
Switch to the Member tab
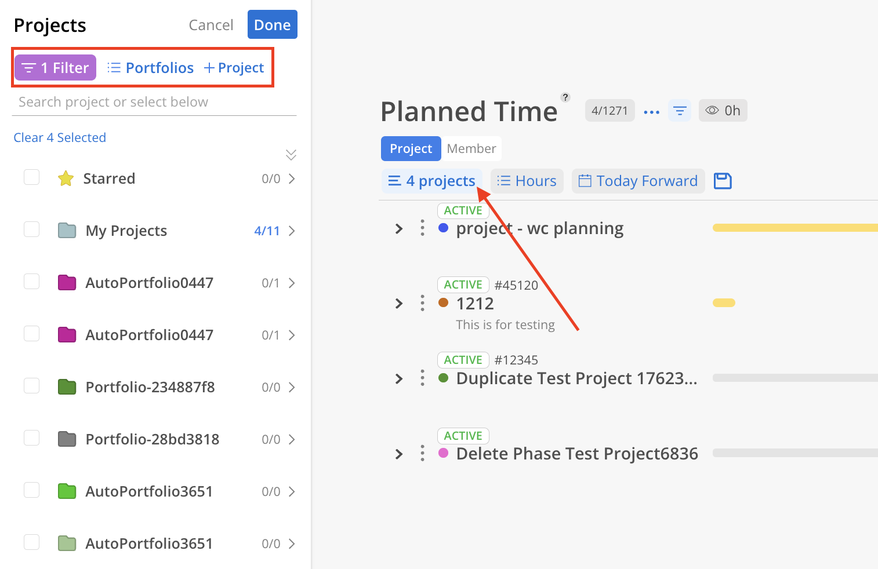(471, 149)
